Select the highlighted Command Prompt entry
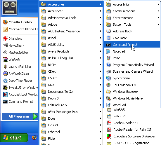Screen dimensions: 161x145 pyautogui.click(x=132, y=45)
